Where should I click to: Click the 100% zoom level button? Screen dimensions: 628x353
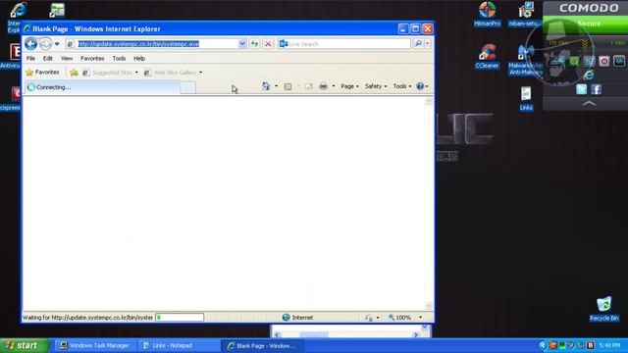click(399, 318)
